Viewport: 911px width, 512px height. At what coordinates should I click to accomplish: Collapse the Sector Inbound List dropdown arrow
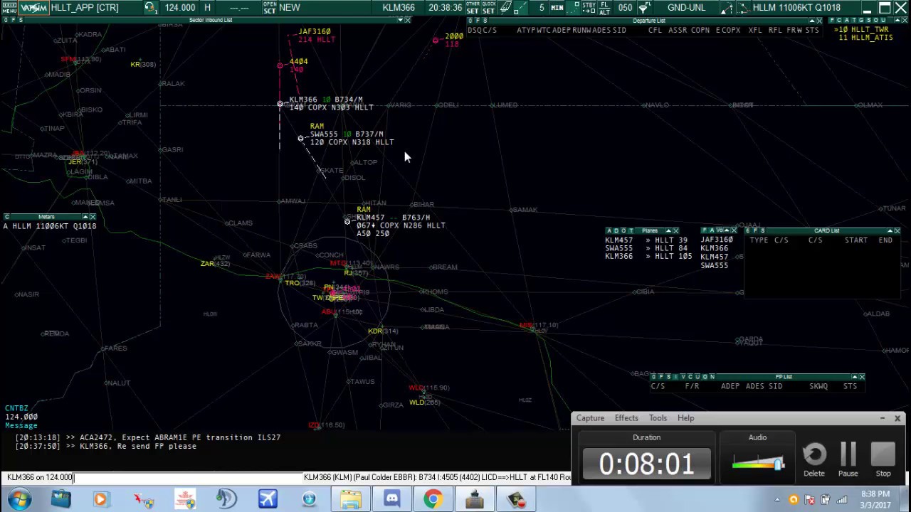[400, 20]
